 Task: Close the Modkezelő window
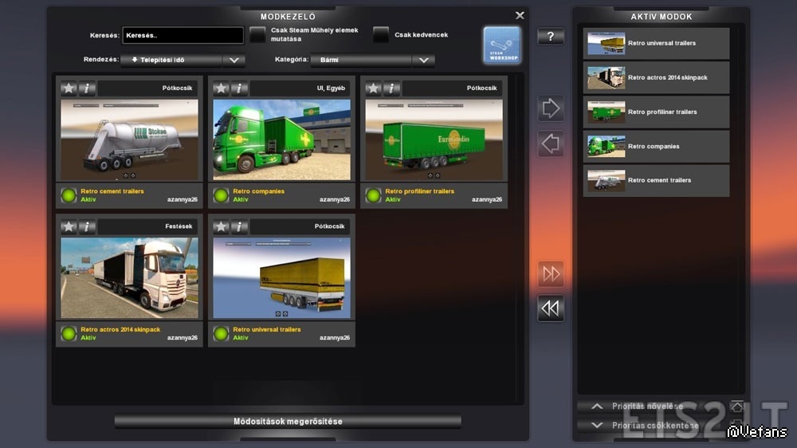[x=520, y=15]
